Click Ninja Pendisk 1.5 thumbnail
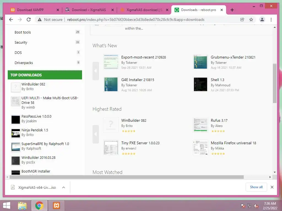 pos(16,133)
